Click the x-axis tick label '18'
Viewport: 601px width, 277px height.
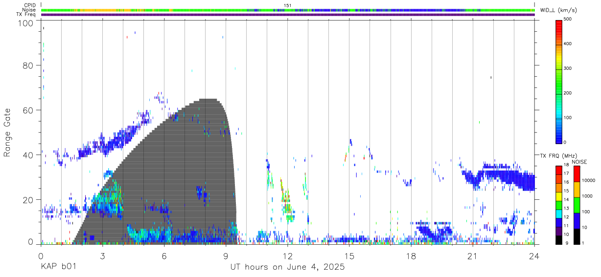[411, 256]
